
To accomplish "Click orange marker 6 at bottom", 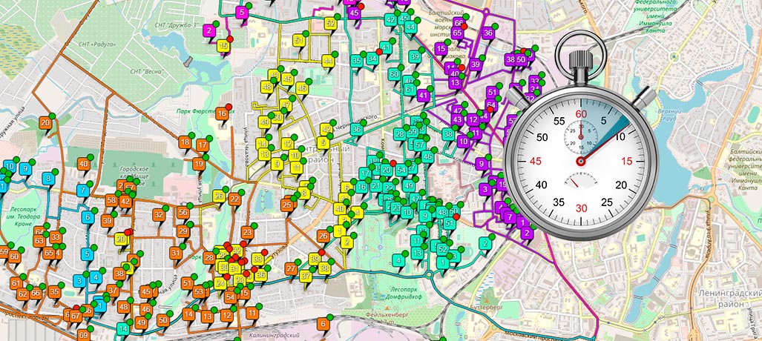I will pos(323,324).
